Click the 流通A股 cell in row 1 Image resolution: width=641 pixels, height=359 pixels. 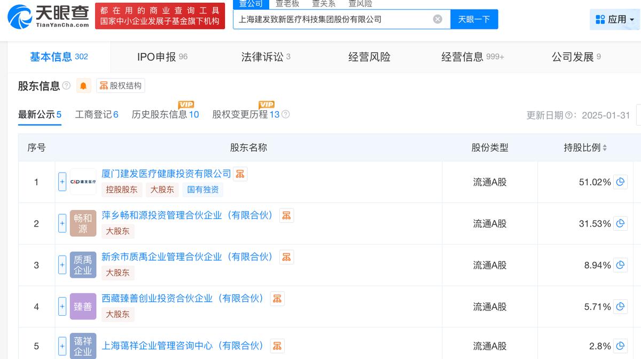[489, 182]
